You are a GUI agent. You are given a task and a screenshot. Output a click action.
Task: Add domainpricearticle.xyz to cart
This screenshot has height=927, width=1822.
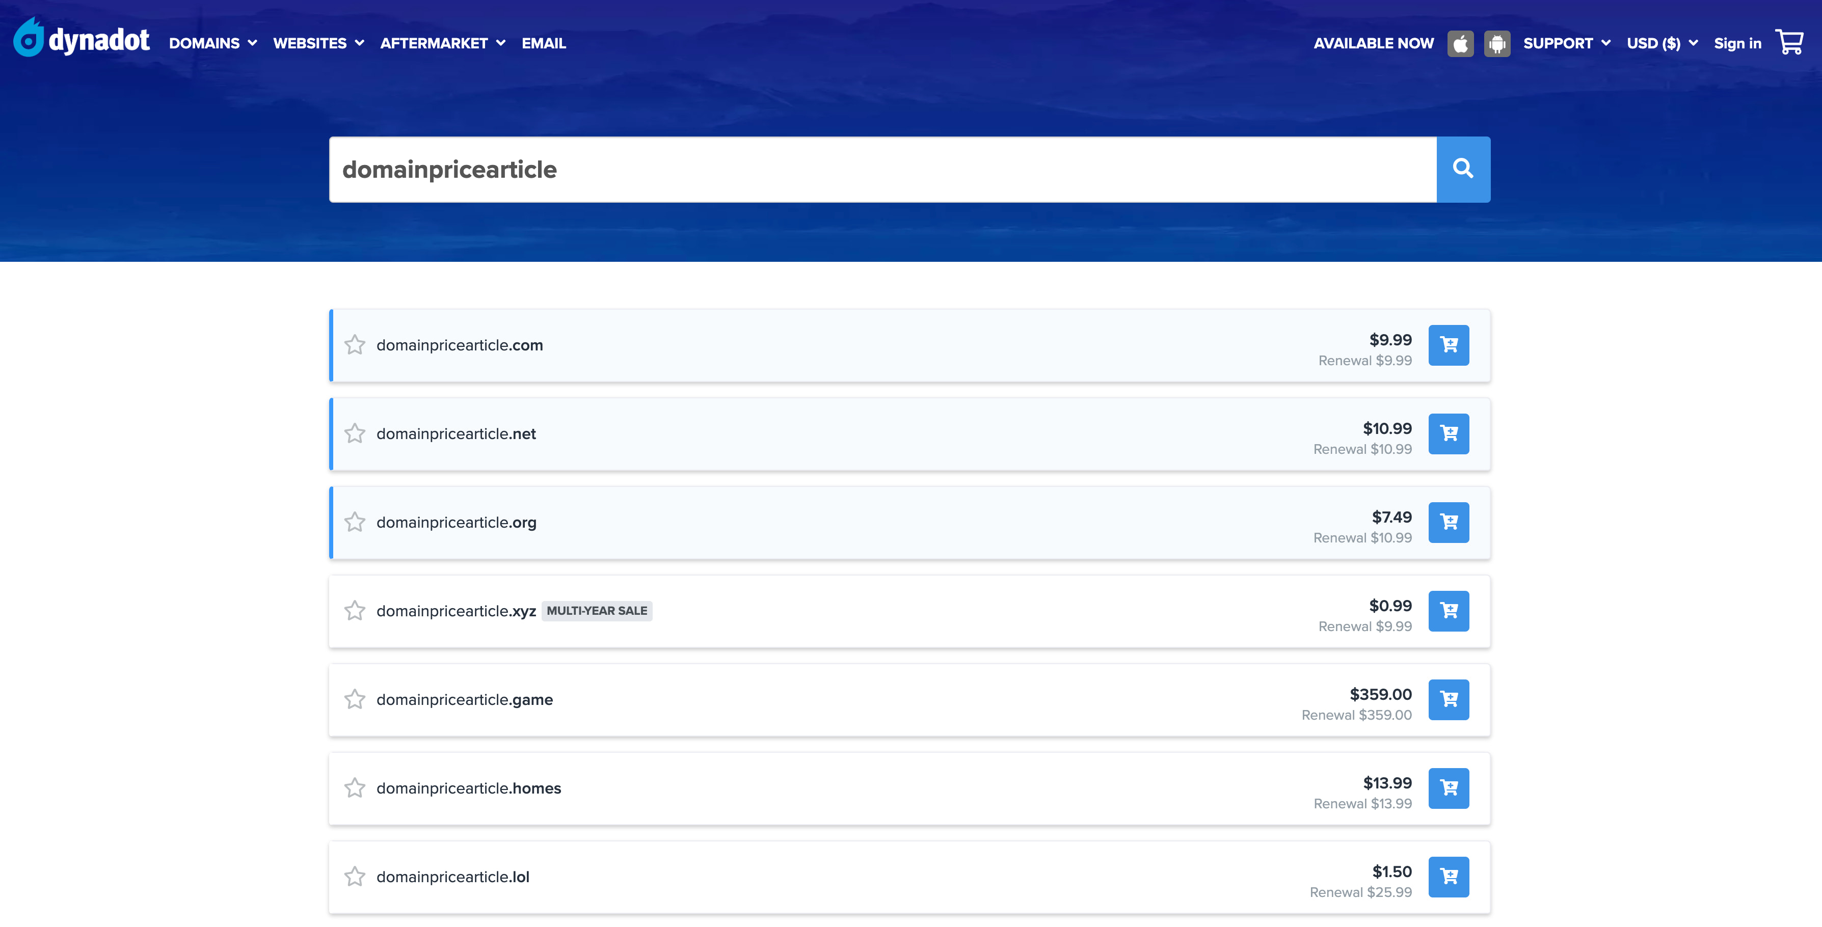(1449, 611)
